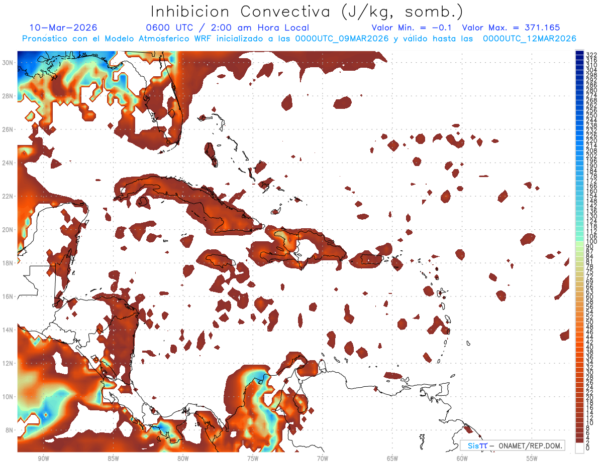The width and height of the screenshot is (603, 465).
Task: Click the '20N' latitude label
Action: point(8,229)
